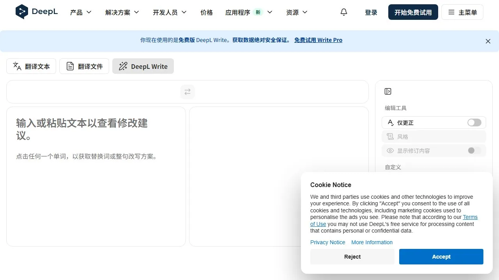Expand the 产品 dropdown menu

click(x=81, y=12)
